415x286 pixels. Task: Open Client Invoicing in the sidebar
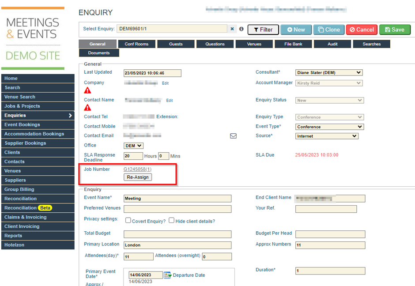click(38, 226)
